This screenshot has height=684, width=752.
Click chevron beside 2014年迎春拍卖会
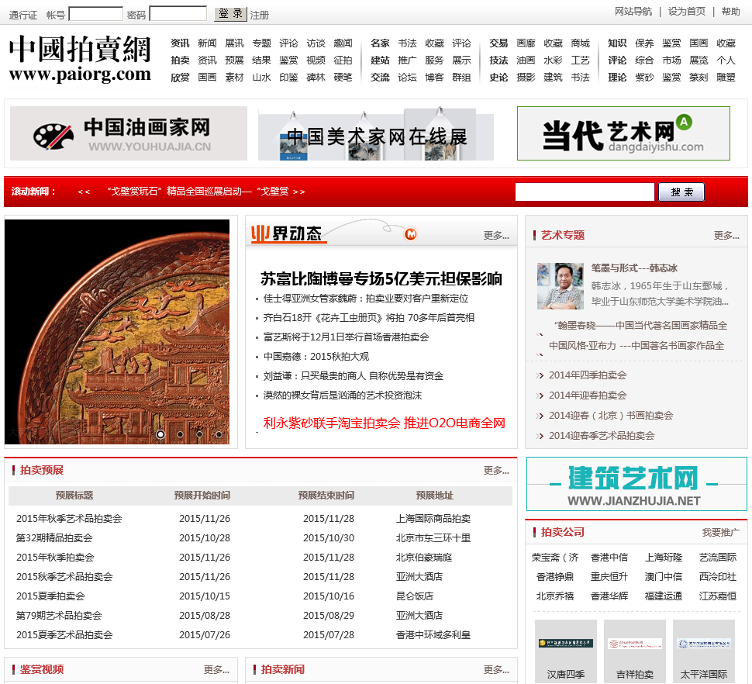pos(540,396)
